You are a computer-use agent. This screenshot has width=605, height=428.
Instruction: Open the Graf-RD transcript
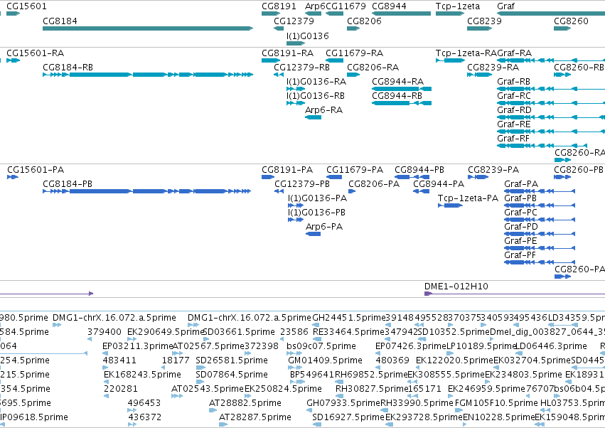551,117
